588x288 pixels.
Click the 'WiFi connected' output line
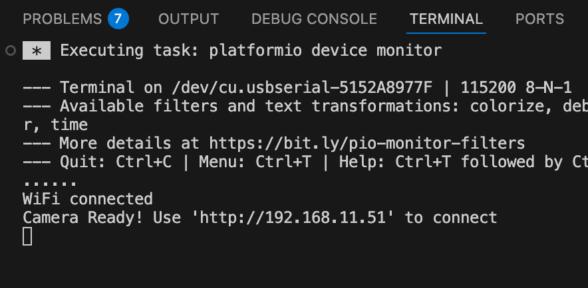point(88,199)
